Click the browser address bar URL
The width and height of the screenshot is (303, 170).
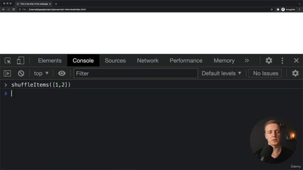pos(57,9)
